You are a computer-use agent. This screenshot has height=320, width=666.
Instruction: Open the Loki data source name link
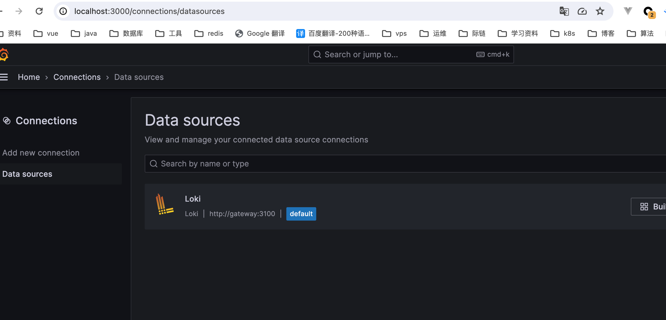[x=192, y=199]
